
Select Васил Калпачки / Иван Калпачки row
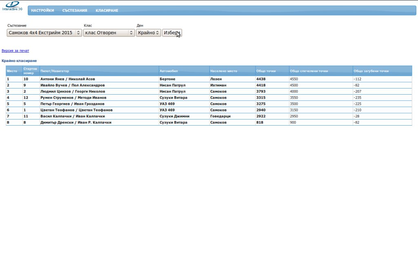pos(209,116)
